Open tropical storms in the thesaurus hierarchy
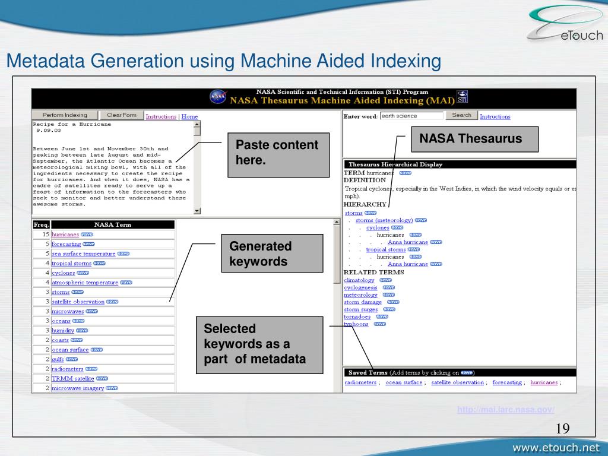Image resolution: width=608 pixels, height=456 pixels. (386, 249)
